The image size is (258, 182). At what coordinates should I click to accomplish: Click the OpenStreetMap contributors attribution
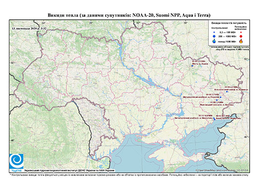(222, 170)
